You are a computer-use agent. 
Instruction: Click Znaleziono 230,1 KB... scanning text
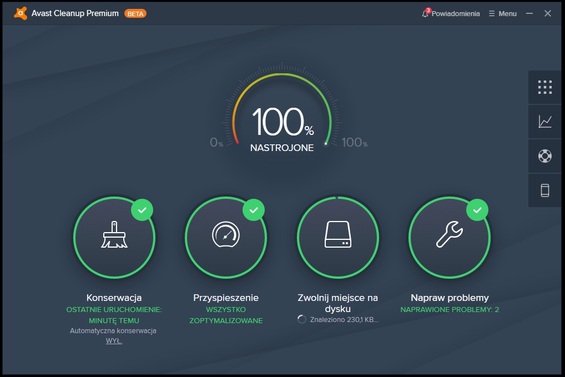point(344,320)
